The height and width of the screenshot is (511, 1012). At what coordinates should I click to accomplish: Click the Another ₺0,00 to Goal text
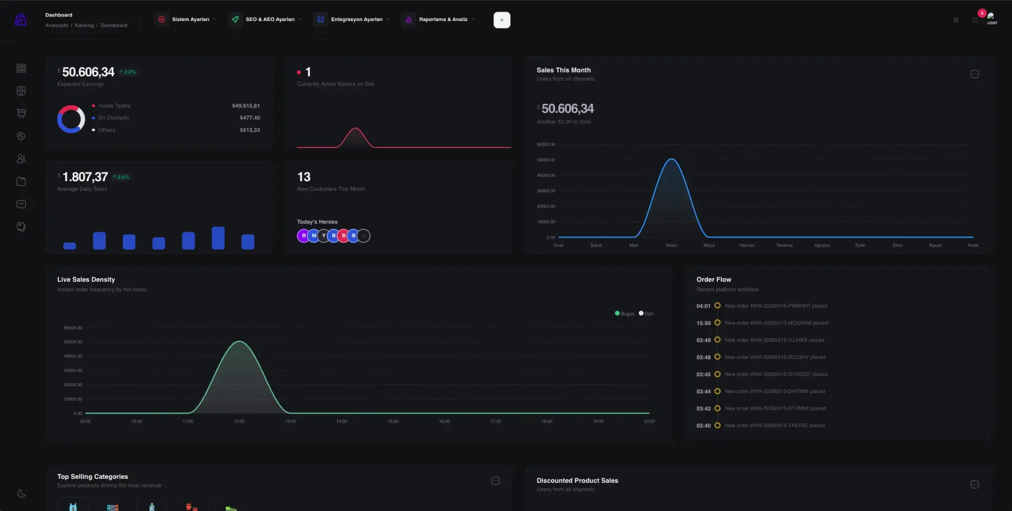(x=563, y=122)
